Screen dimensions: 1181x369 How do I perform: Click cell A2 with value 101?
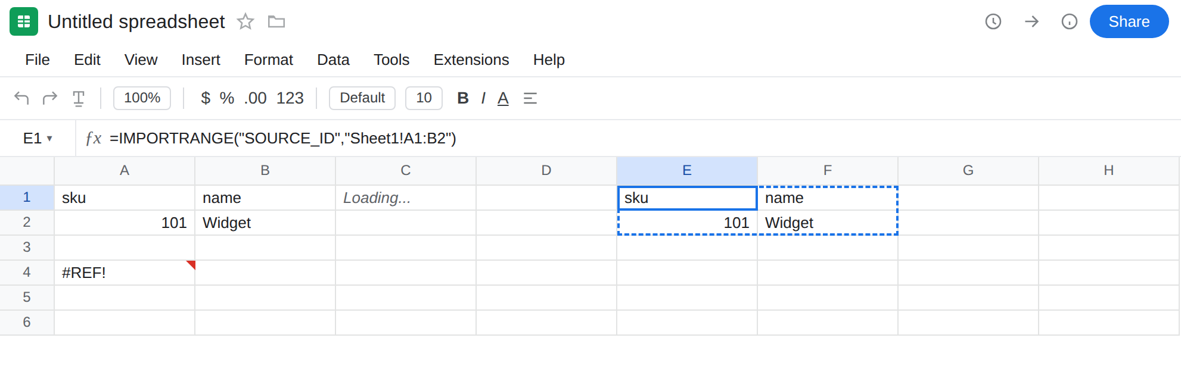click(125, 223)
